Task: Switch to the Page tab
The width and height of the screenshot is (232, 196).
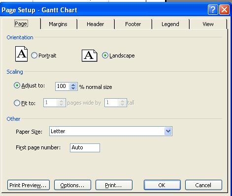Action: (x=21, y=24)
